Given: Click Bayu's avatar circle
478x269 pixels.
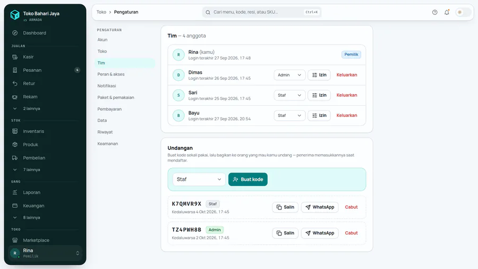Looking at the screenshot, I should coord(178,115).
